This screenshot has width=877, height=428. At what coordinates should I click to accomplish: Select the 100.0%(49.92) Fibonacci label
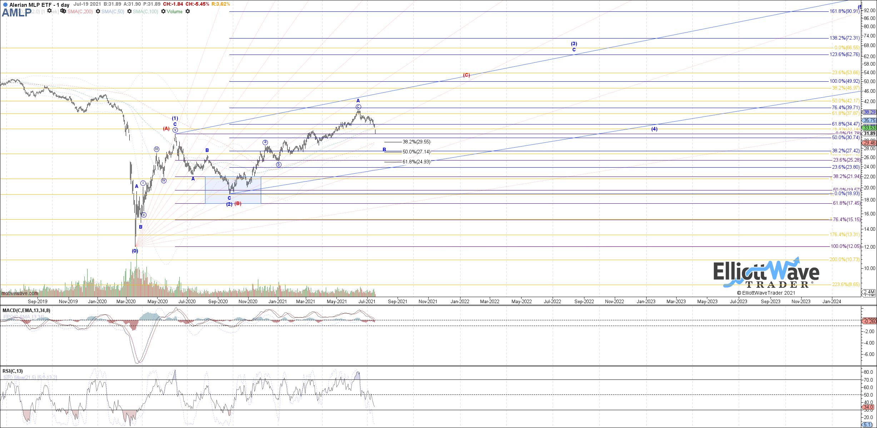pos(844,81)
